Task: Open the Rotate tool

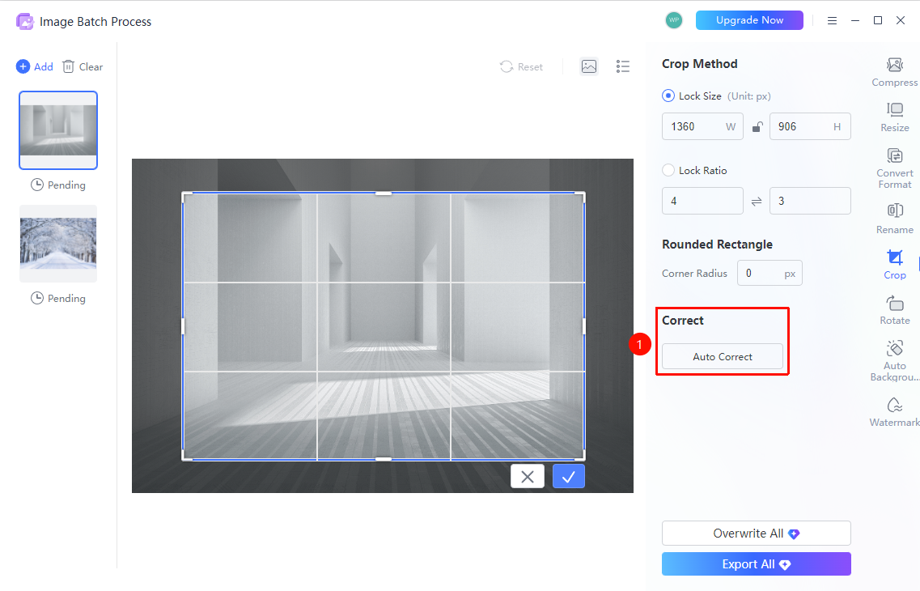Action: (x=894, y=310)
